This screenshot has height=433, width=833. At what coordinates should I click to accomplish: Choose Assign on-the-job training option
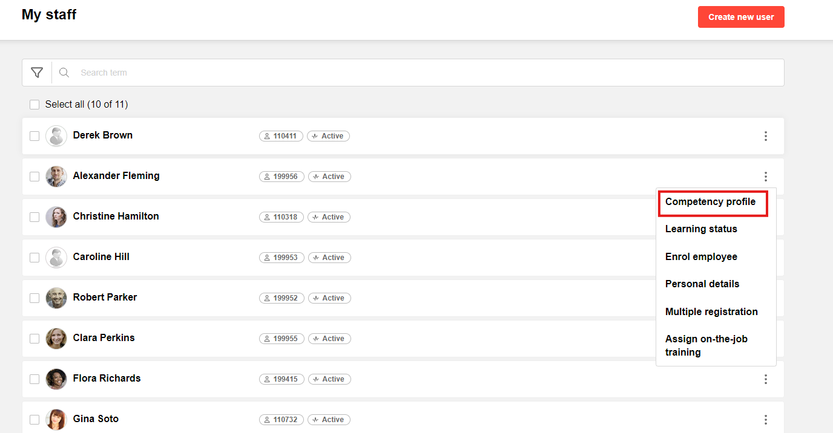[706, 345]
